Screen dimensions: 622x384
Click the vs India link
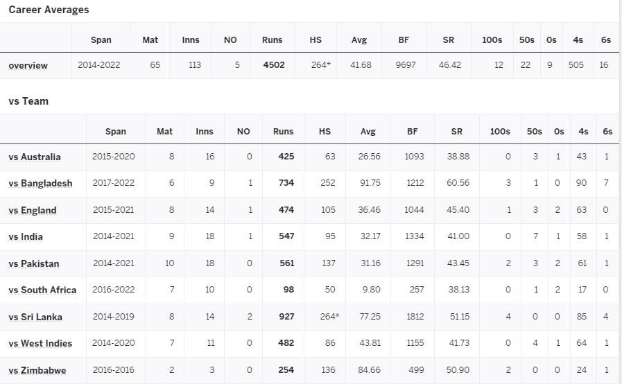(x=26, y=237)
